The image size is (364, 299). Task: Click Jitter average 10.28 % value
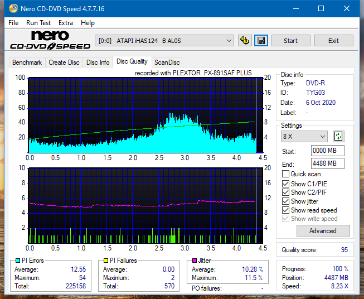pyautogui.click(x=253, y=269)
